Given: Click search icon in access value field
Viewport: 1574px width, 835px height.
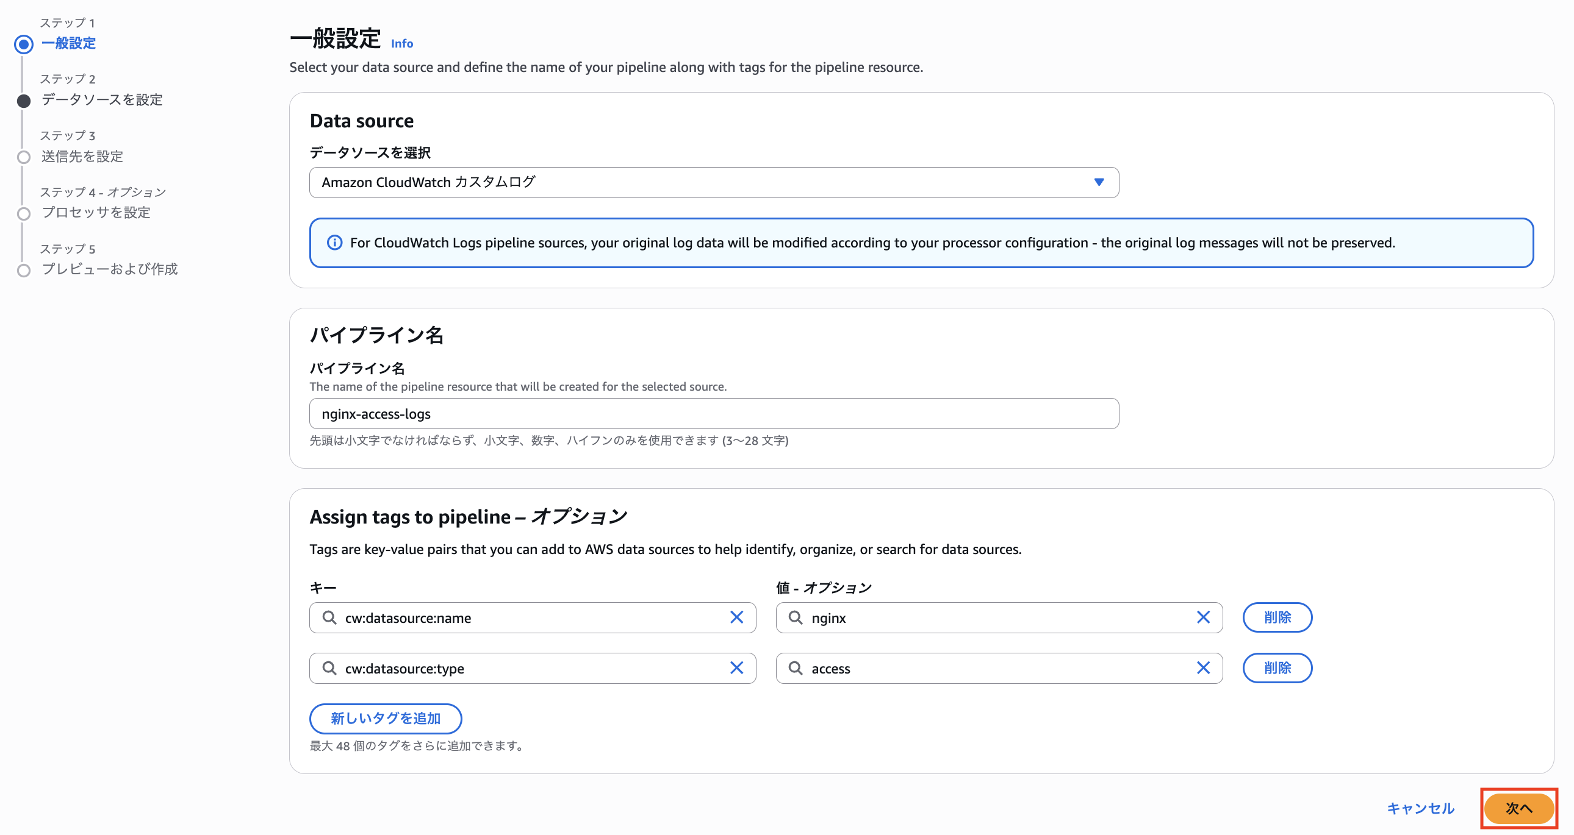Looking at the screenshot, I should click(x=795, y=668).
